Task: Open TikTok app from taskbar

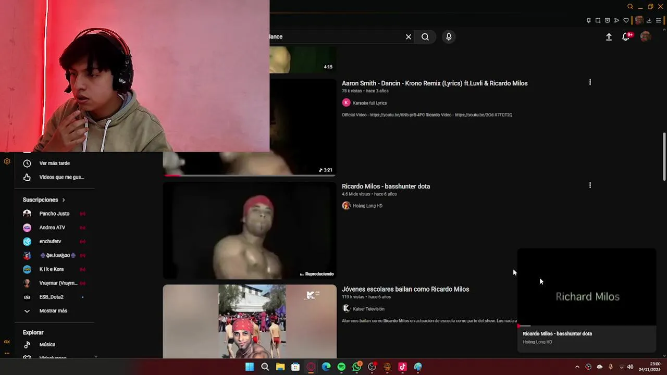Action: (x=402, y=367)
